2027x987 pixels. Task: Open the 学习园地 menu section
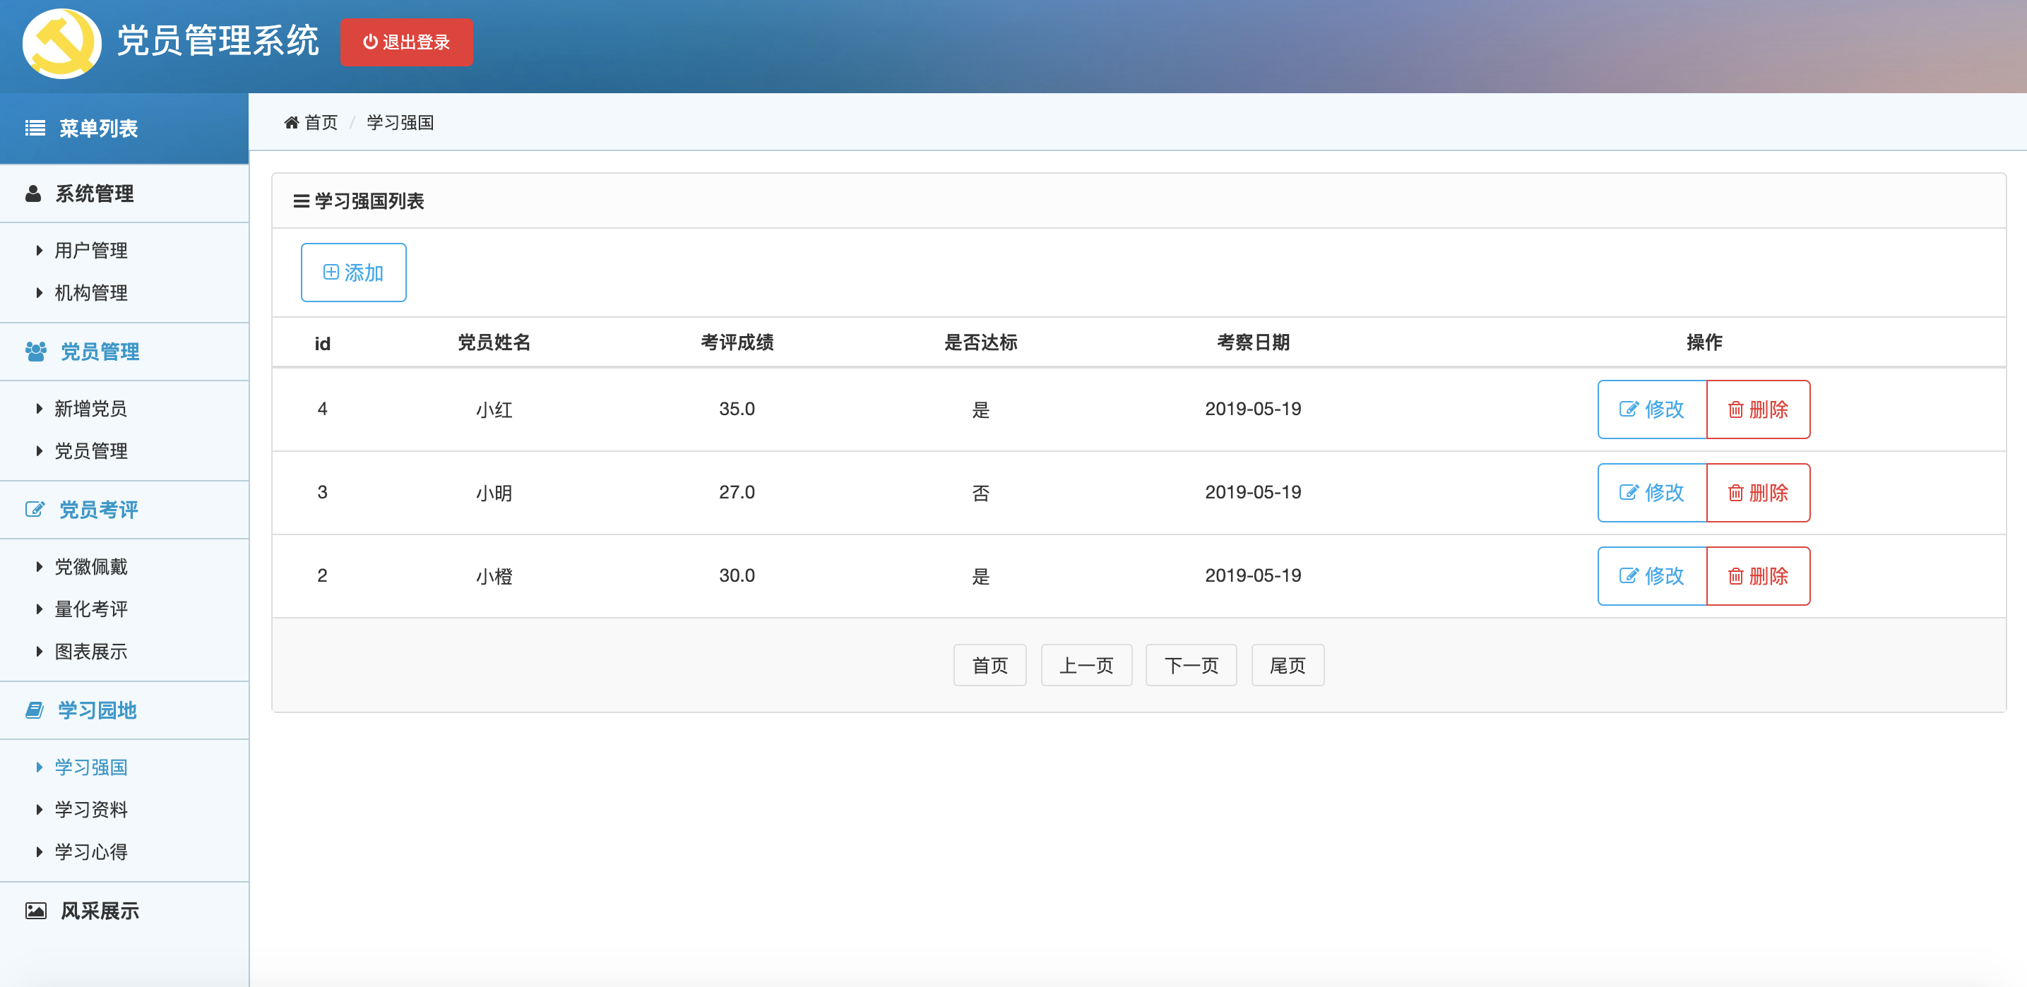124,710
